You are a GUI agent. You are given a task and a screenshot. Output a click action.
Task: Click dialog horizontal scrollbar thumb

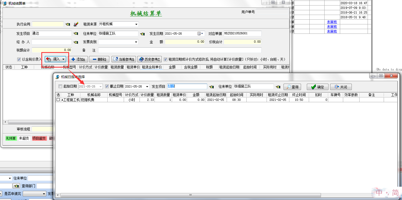click(191, 195)
